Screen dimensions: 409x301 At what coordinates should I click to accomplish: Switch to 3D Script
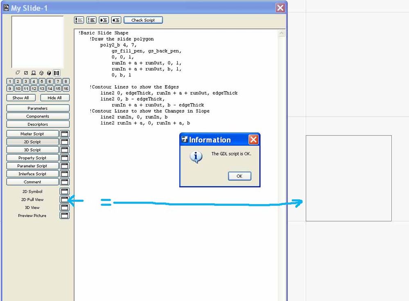click(33, 150)
